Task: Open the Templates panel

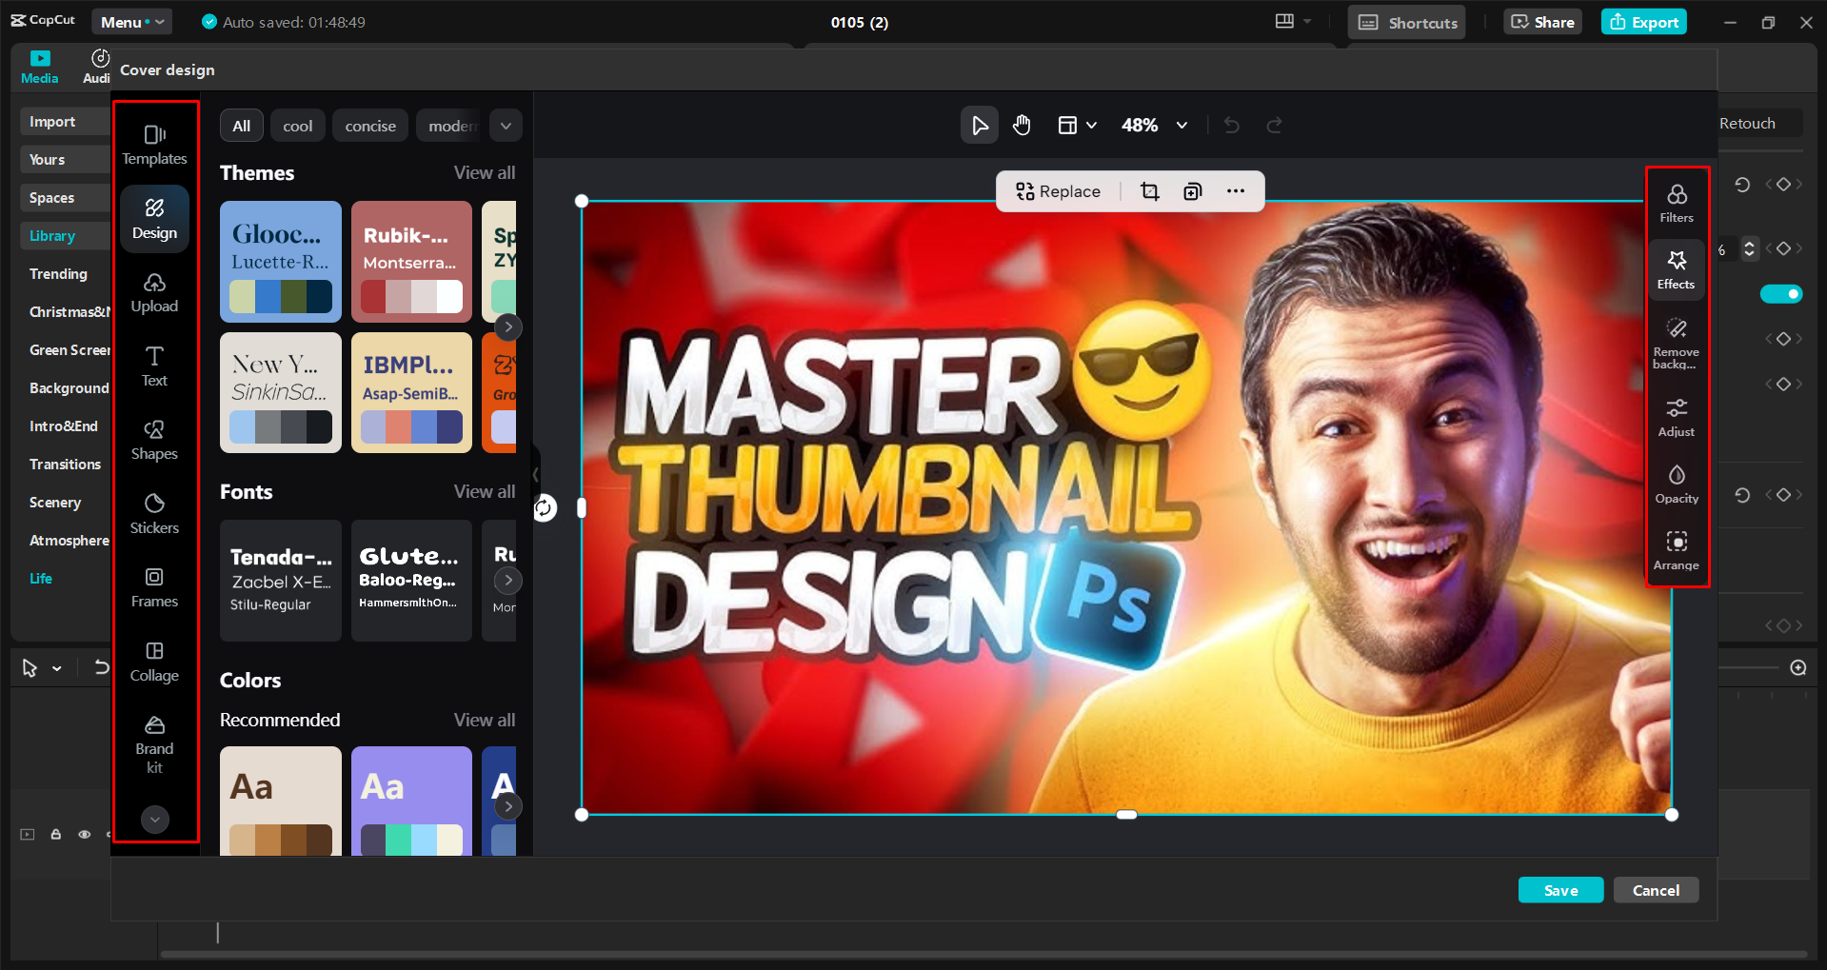Action: coord(154,141)
